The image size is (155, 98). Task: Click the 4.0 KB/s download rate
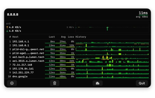[x=15, y=31]
